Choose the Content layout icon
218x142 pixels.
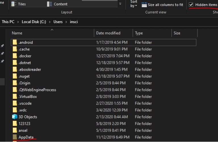[x=49, y=4]
